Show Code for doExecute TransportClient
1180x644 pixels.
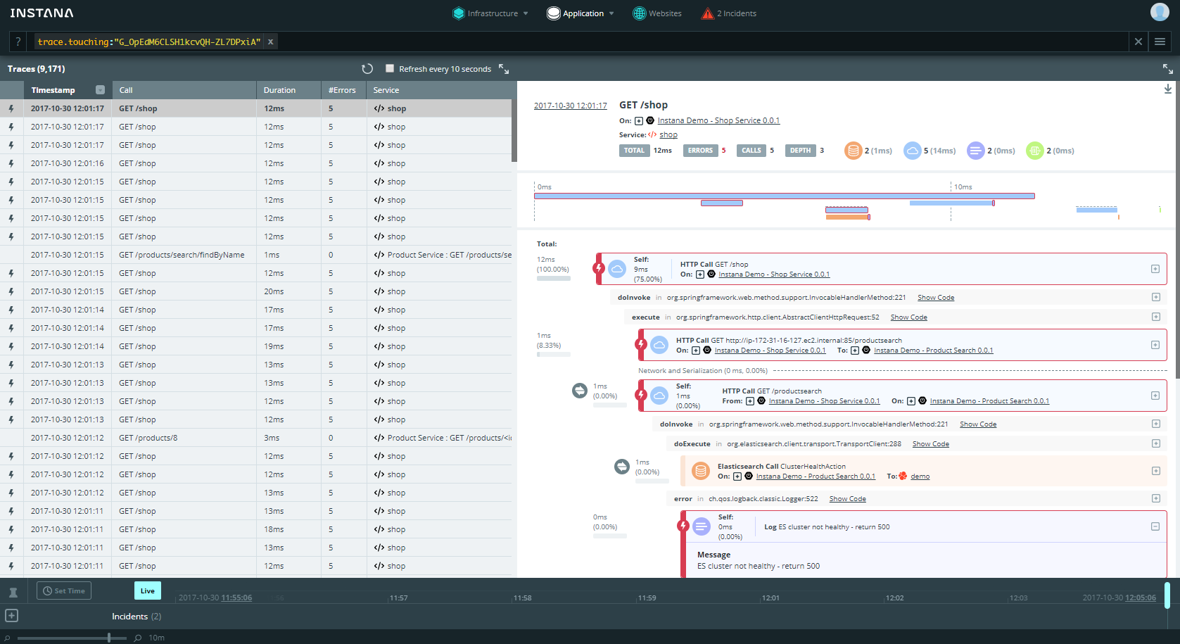click(x=930, y=444)
